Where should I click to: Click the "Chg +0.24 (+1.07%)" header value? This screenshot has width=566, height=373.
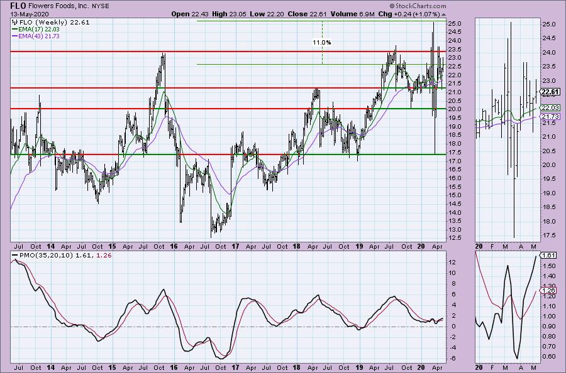[409, 14]
